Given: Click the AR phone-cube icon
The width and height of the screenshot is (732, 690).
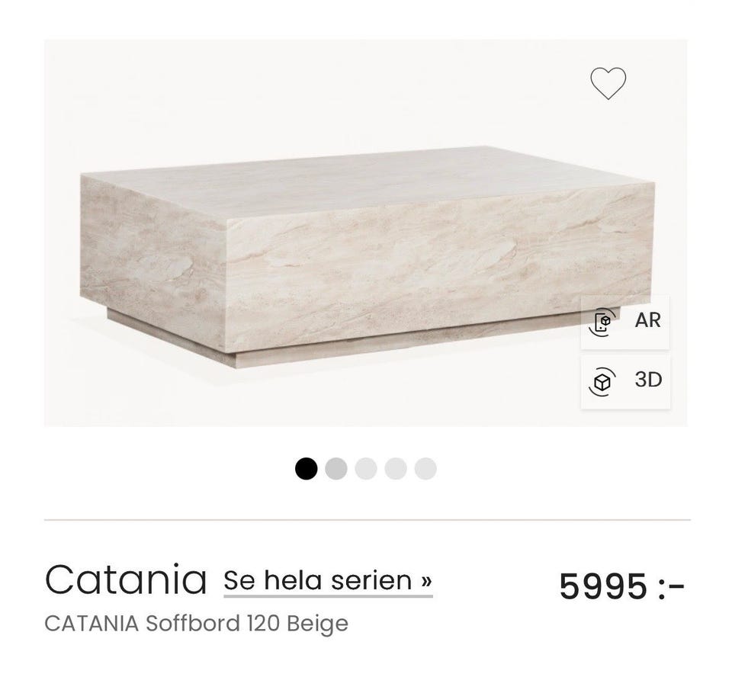Looking at the screenshot, I should tap(602, 321).
